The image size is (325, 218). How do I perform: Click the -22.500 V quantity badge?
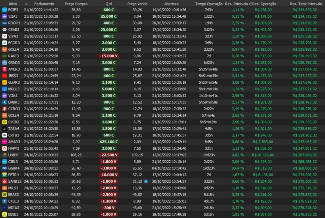pyautogui.click(x=109, y=155)
